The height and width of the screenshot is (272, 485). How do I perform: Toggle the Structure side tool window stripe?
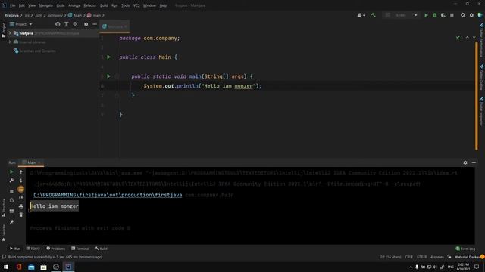point(3,208)
